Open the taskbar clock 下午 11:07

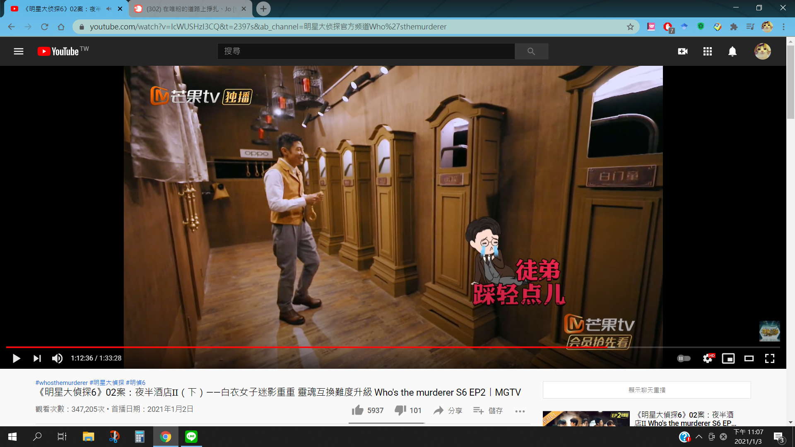(748, 437)
